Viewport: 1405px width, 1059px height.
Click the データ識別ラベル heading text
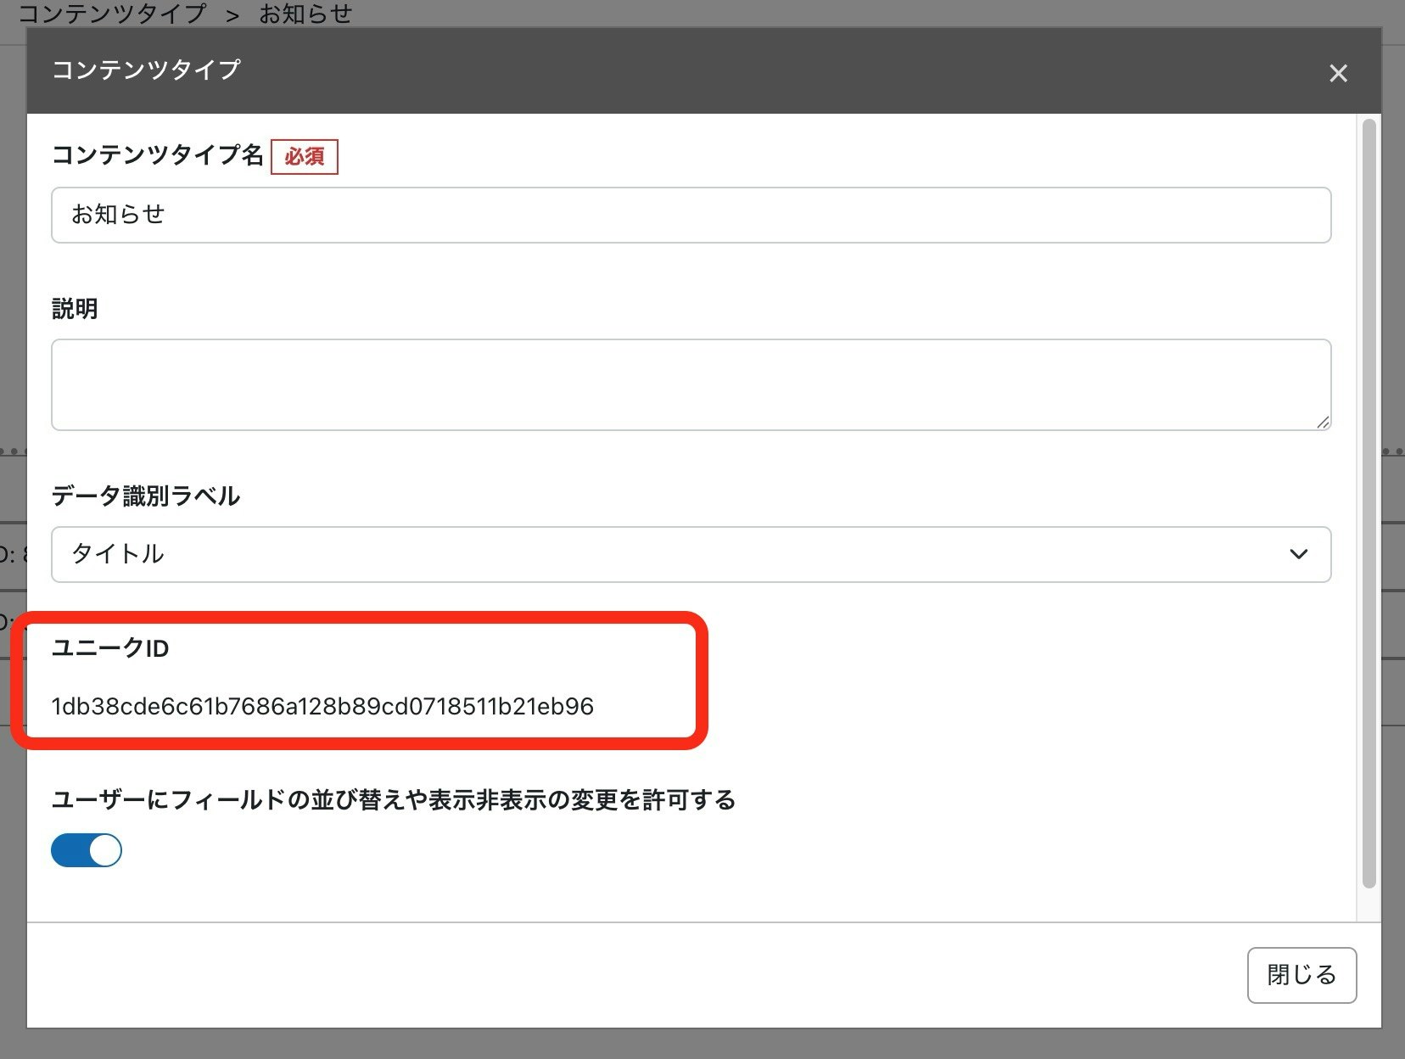[x=146, y=496]
